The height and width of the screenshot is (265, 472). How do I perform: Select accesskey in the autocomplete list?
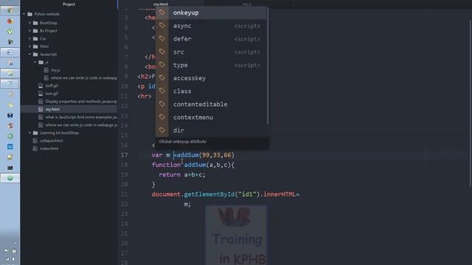211,78
